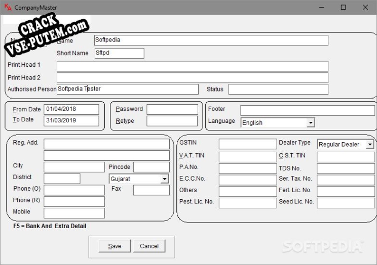Click the CompanyMaster app icon in title bar
The image size is (377, 265).
(x=8, y=7)
